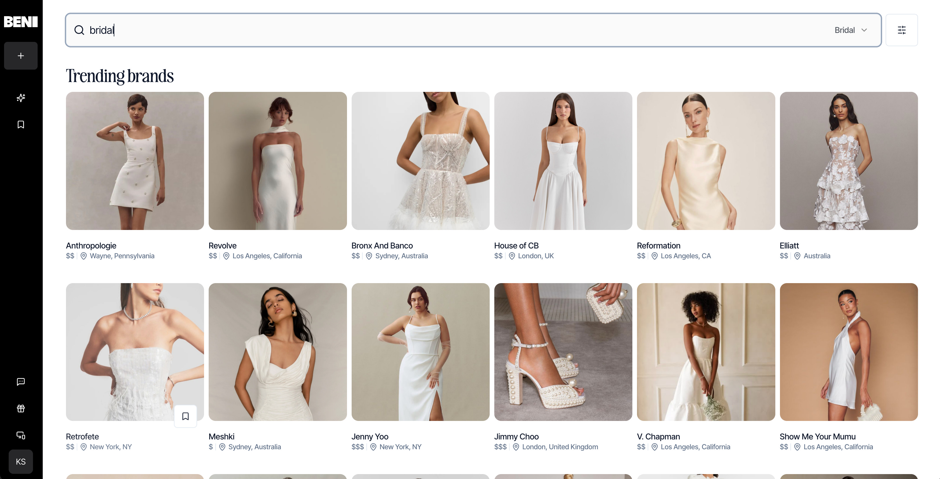Select the Reformation dress thumbnail
The width and height of the screenshot is (940, 479).
point(705,161)
